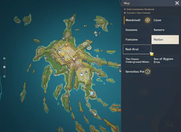Image resolution: width=181 pixels, height=132 pixels.
Task: Switch map to Liyue
Action: 165,20
